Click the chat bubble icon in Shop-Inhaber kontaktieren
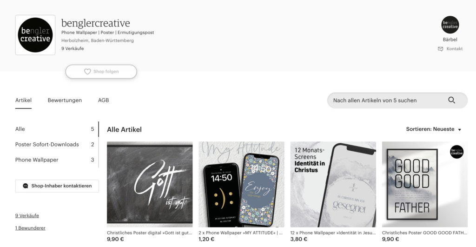This screenshot has height=247, width=476. click(x=26, y=186)
